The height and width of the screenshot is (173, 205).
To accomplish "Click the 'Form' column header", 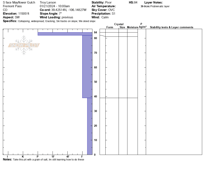I will [x=110, y=27].
